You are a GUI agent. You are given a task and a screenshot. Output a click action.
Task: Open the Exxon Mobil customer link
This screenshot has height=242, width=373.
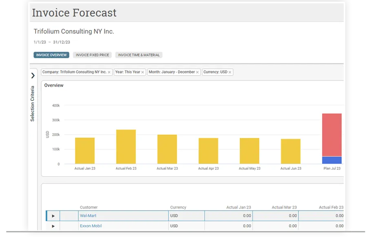click(91, 226)
